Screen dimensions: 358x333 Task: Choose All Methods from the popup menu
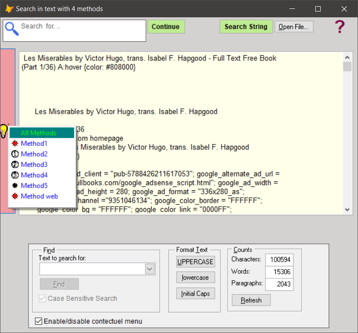tap(42, 133)
